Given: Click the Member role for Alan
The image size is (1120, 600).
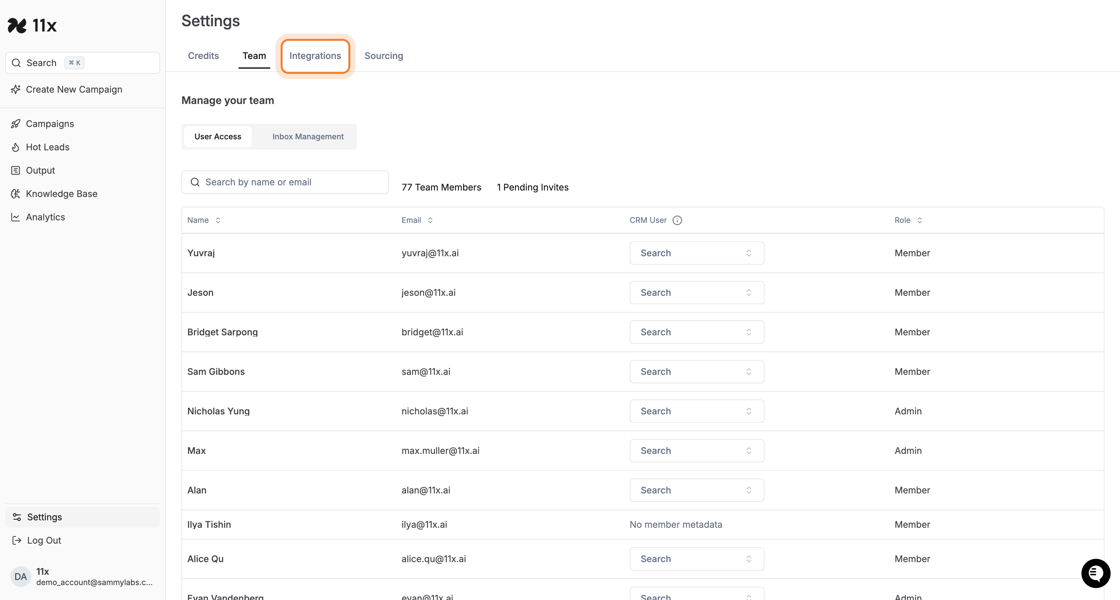Looking at the screenshot, I should (x=912, y=490).
